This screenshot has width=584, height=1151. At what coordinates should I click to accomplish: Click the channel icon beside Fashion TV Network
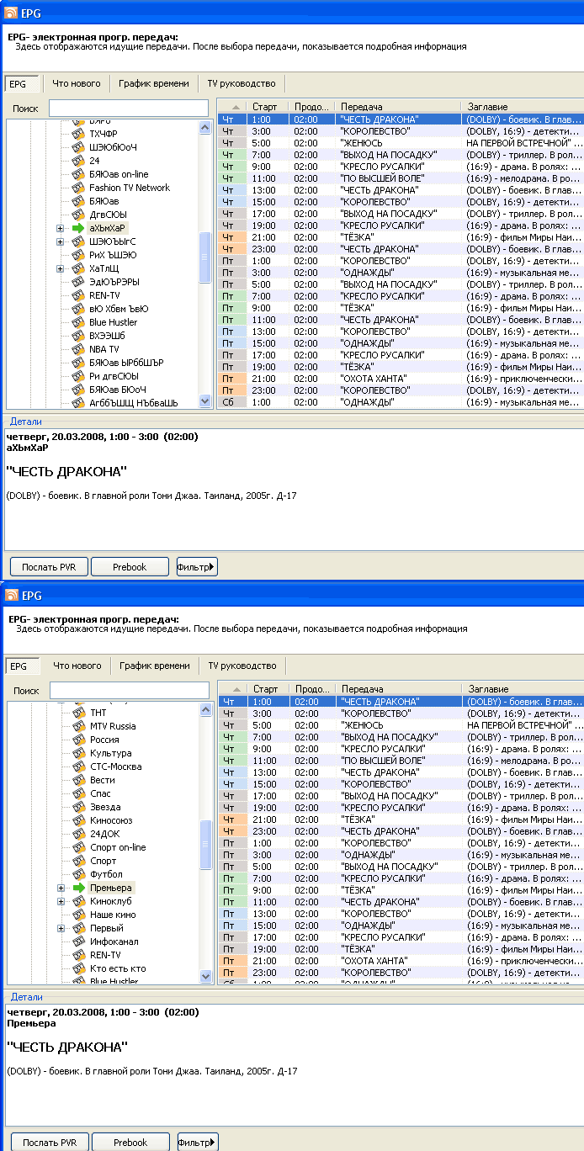78,188
